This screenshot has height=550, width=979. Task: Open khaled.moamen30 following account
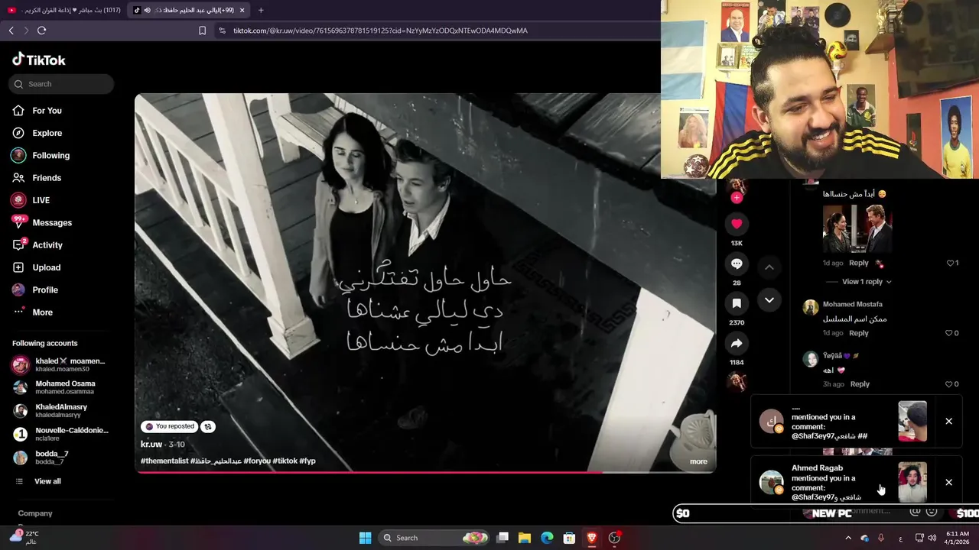[61, 364]
